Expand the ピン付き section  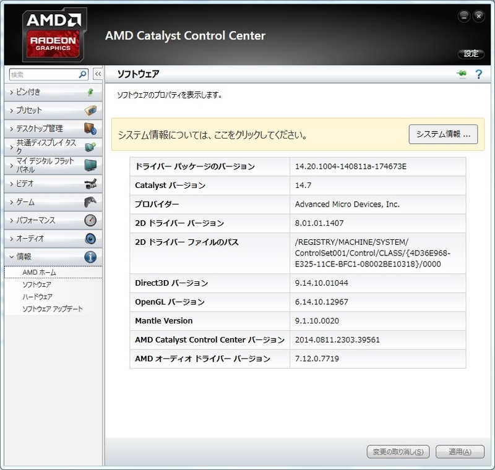pos(53,92)
